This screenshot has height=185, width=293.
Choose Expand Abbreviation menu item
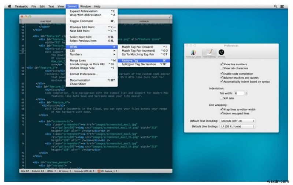[92, 11]
